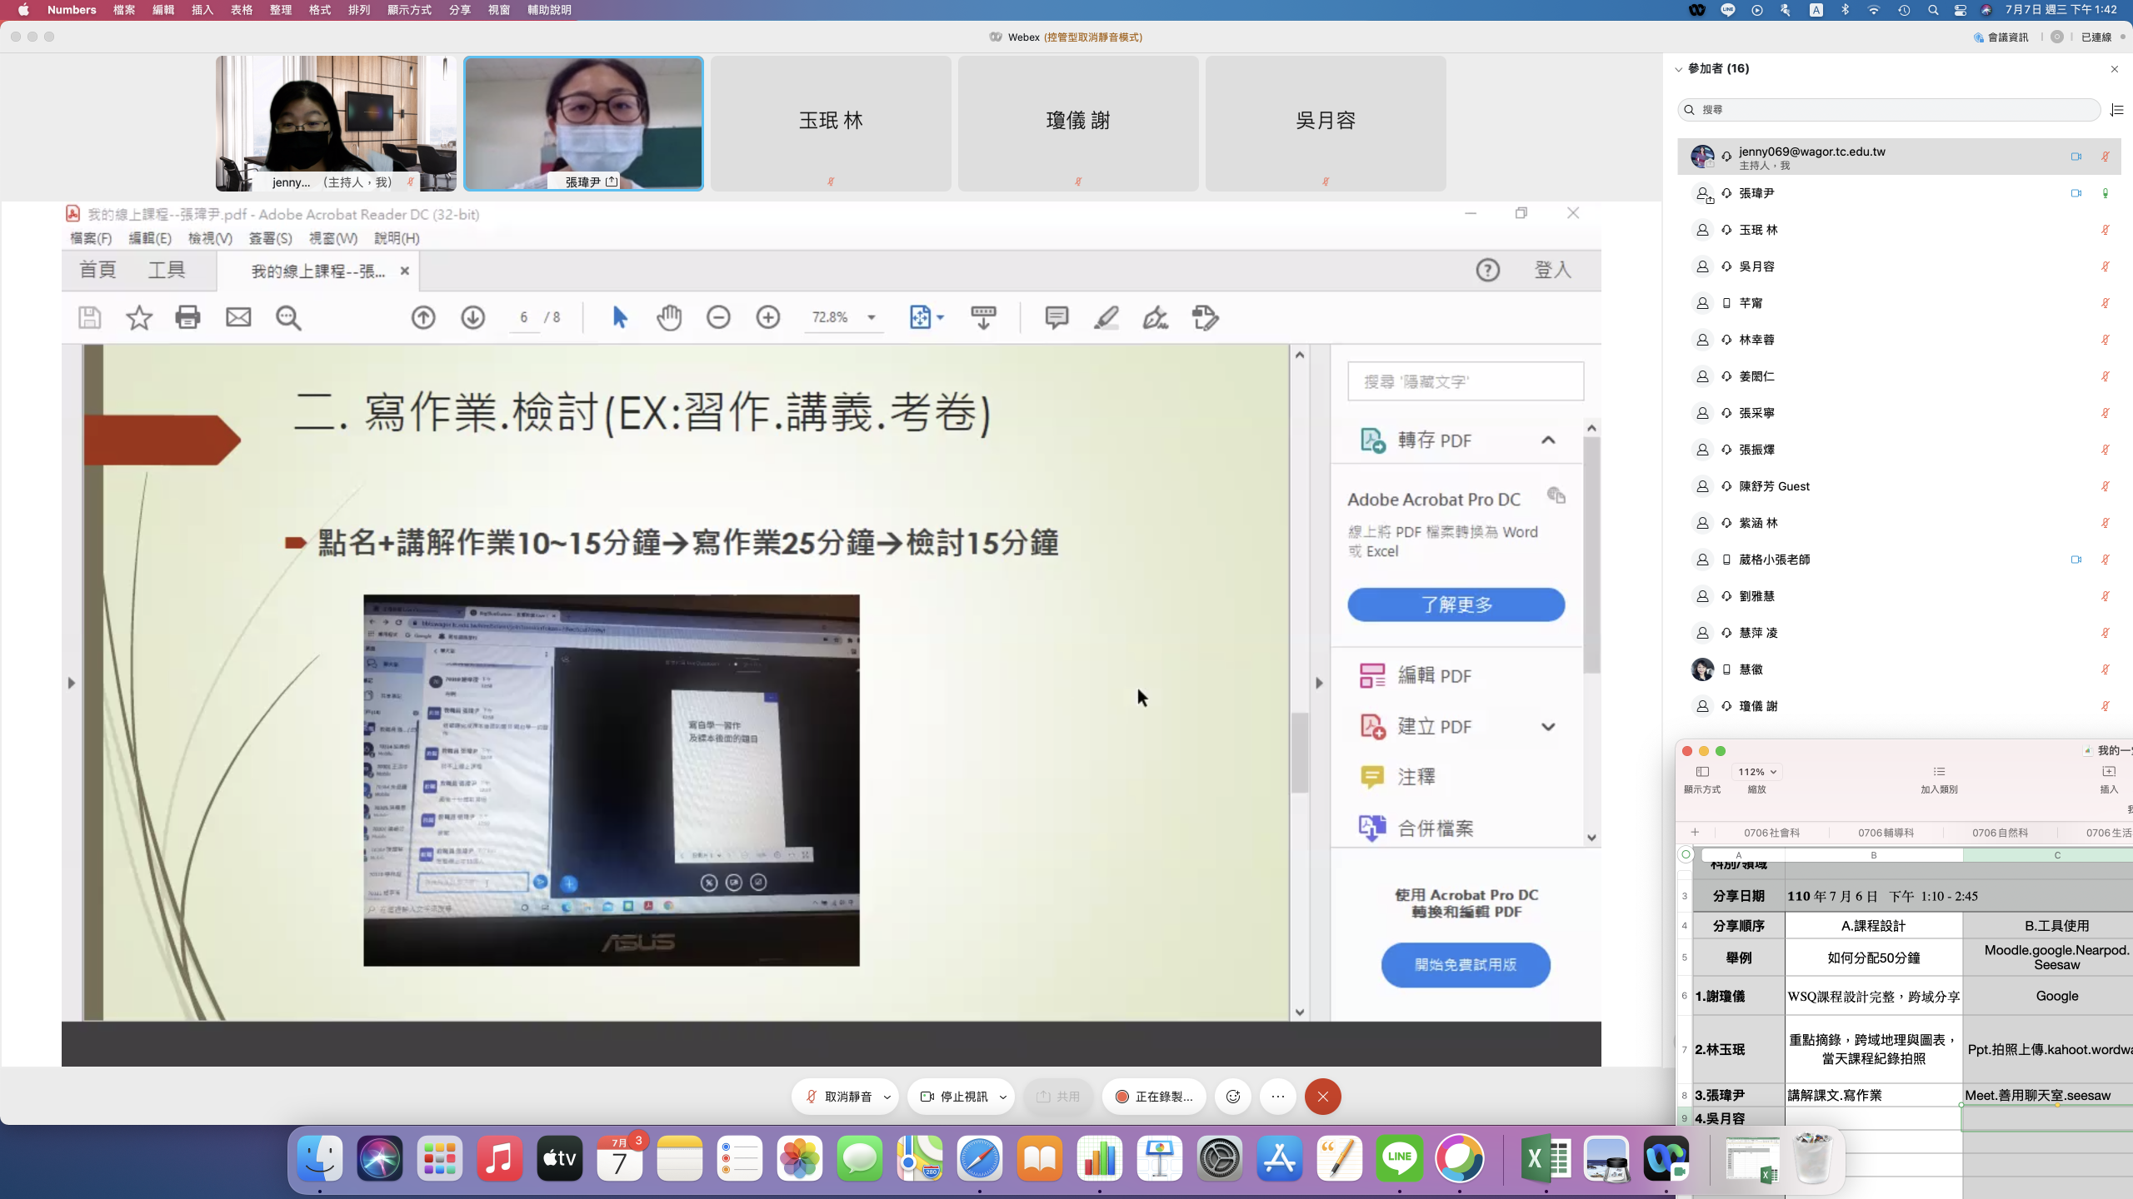Switch to the 工具 tab
Image resolution: width=2133 pixels, height=1199 pixels.
[x=167, y=270]
